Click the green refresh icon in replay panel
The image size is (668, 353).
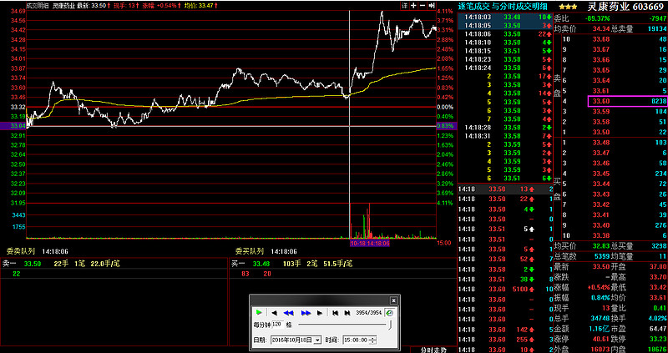pyautogui.click(x=390, y=312)
